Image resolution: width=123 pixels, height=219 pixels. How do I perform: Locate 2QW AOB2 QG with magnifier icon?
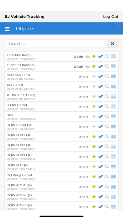pos(107,197)
